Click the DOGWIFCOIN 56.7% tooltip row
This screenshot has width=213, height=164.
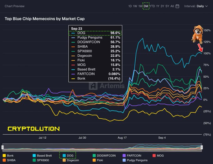click(96, 42)
